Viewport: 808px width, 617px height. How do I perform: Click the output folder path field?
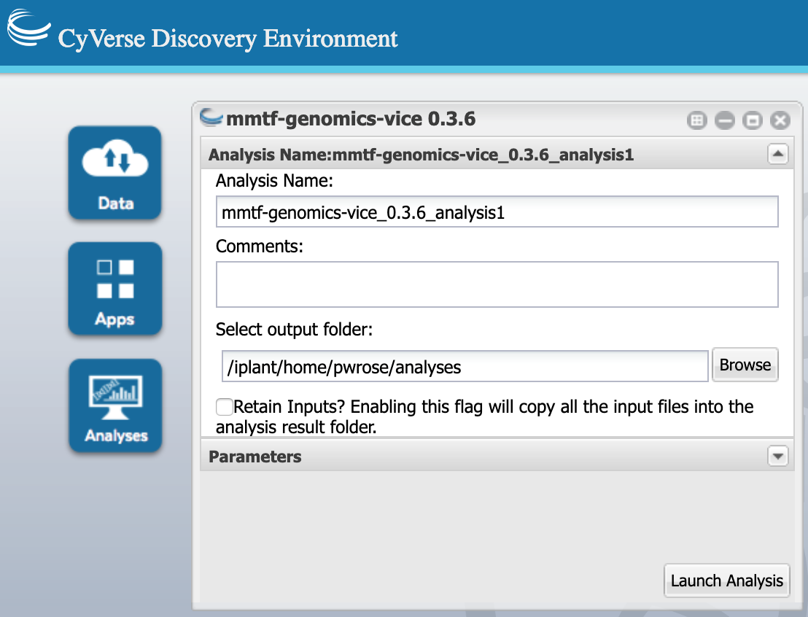(465, 367)
